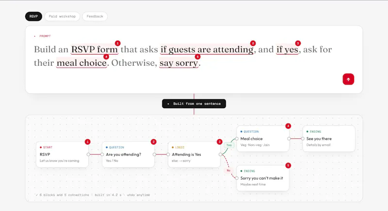Click the highlighted phrase "say sorry"
Screen dimensions: 388x211
click(178, 63)
